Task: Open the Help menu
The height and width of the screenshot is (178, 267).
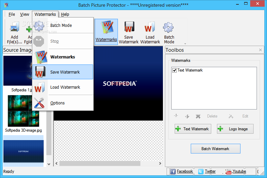Action: [x=65, y=14]
